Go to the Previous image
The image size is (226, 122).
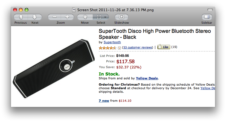tap(21, 17)
